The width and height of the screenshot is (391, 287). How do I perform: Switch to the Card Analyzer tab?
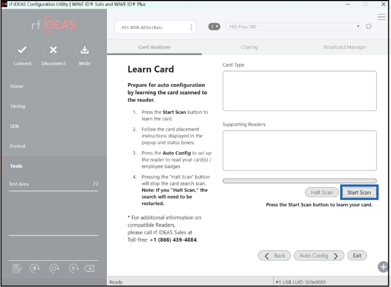click(154, 47)
